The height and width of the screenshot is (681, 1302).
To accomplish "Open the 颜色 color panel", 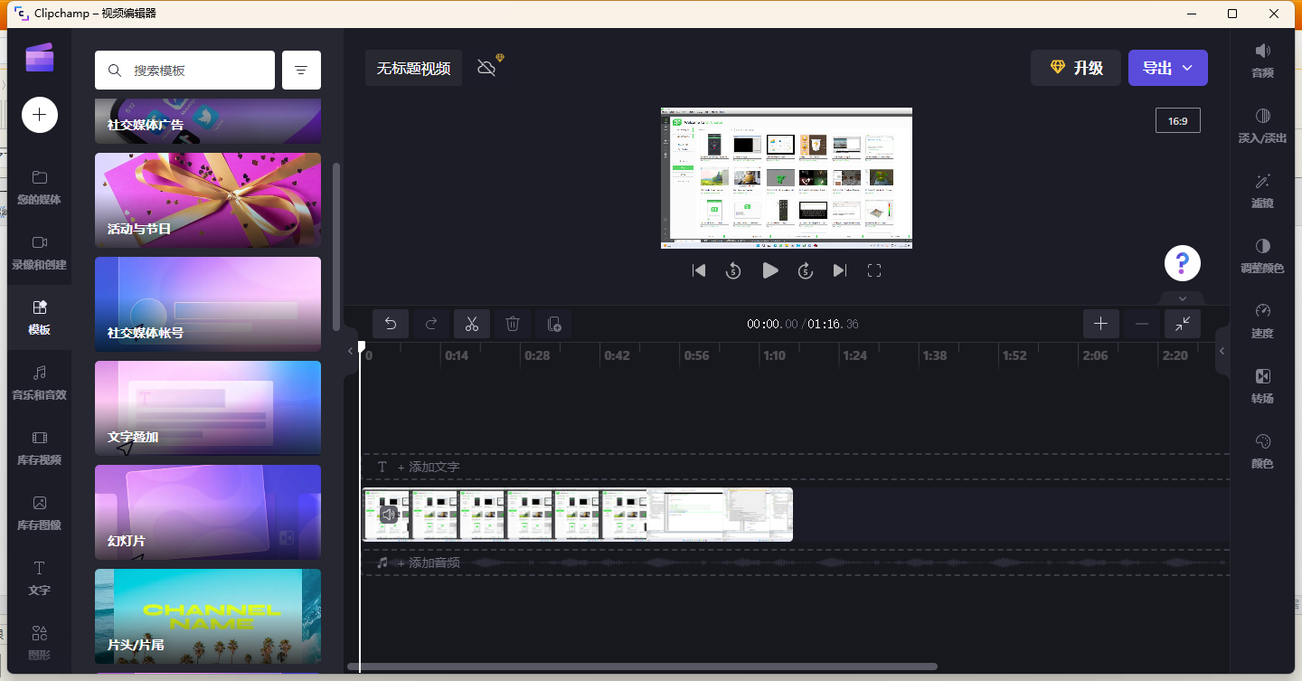I will [x=1262, y=451].
